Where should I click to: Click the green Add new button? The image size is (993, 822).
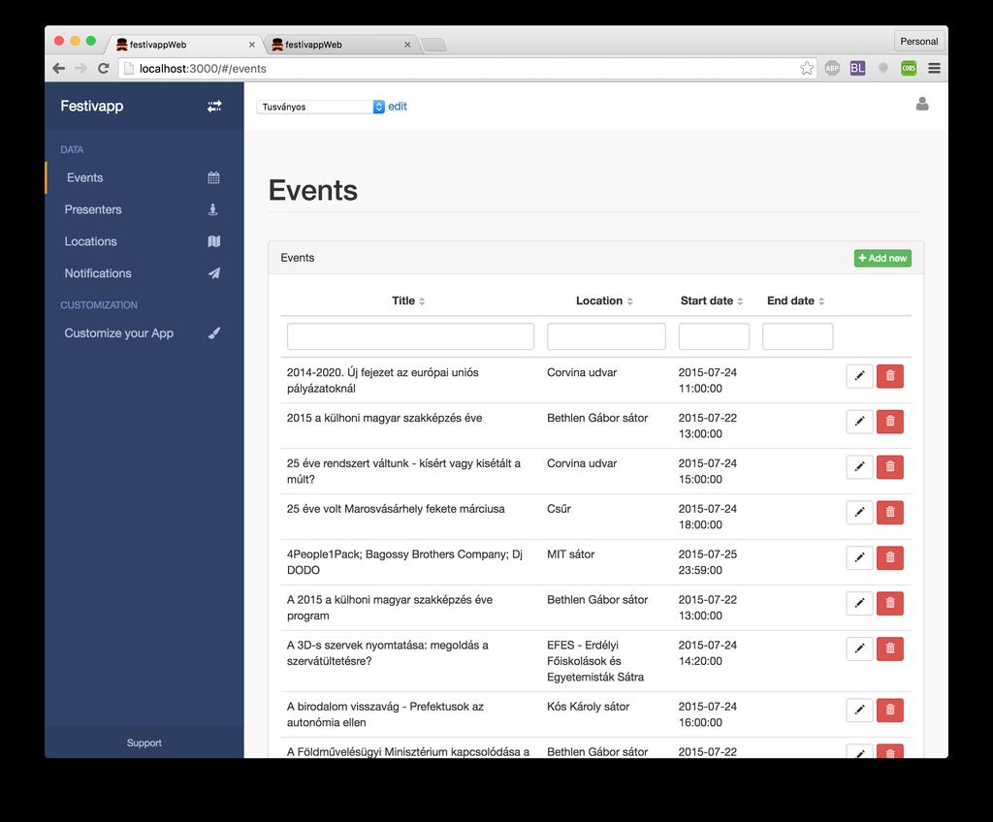pyautogui.click(x=882, y=258)
